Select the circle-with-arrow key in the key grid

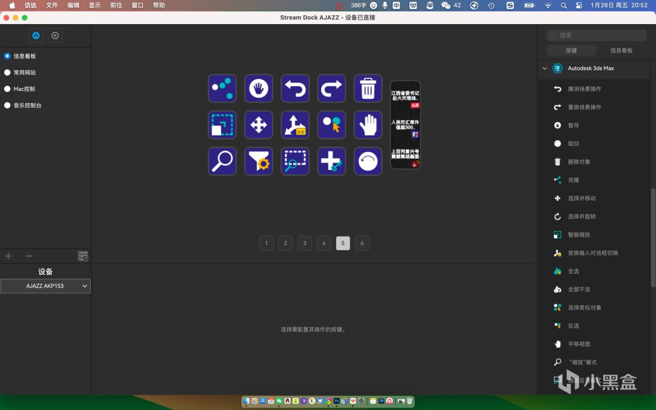pos(368,161)
